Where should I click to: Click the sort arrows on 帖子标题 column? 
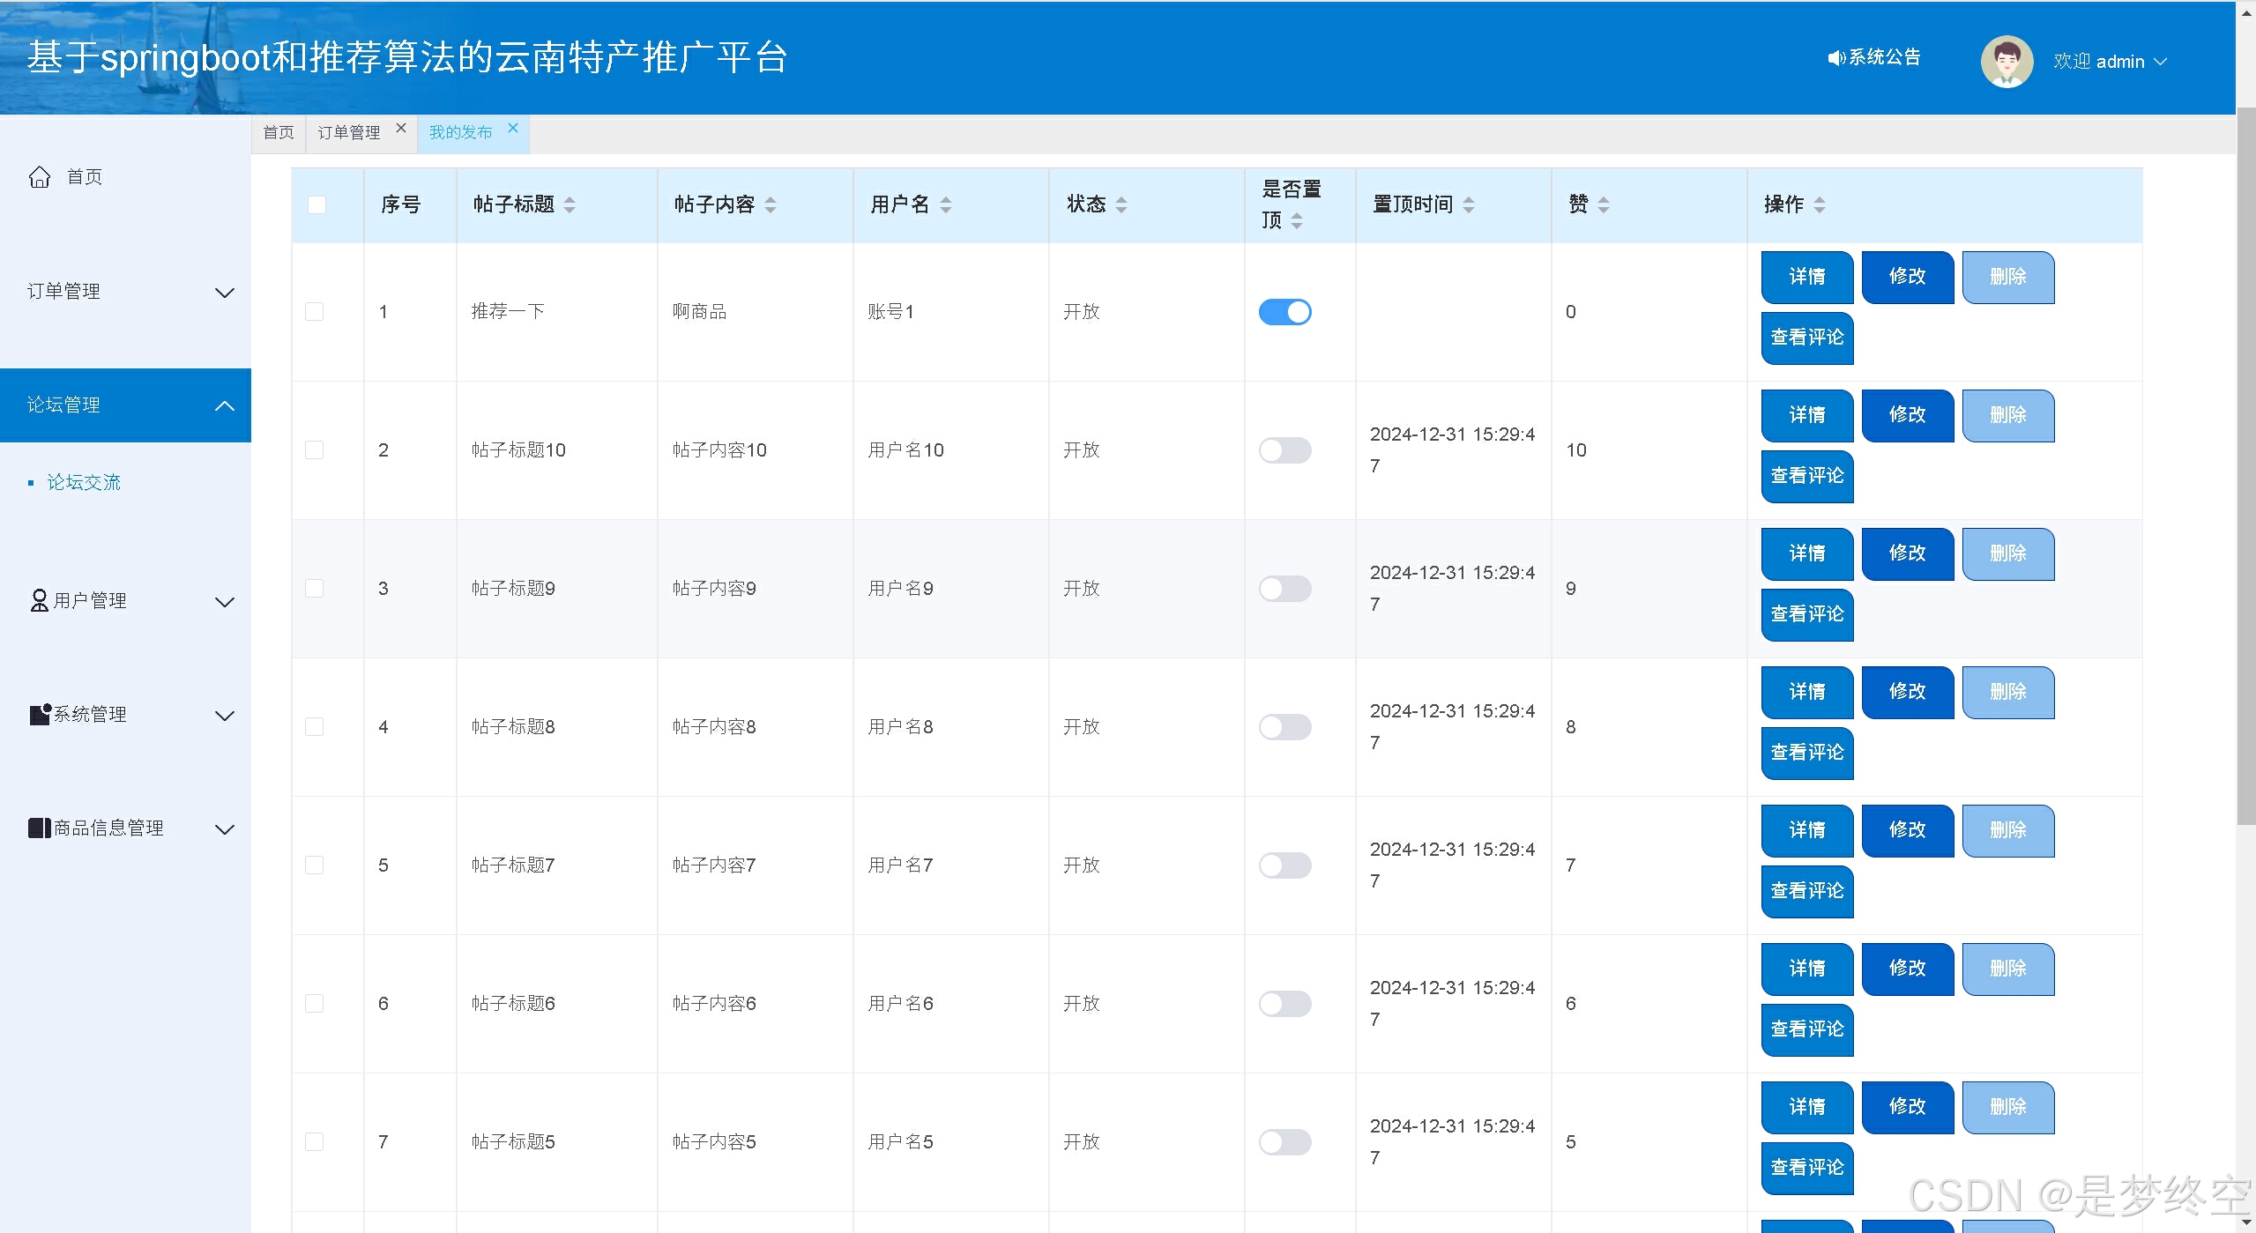[x=570, y=205]
